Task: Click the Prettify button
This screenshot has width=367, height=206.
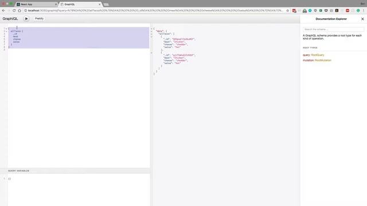Action: [x=39, y=19]
